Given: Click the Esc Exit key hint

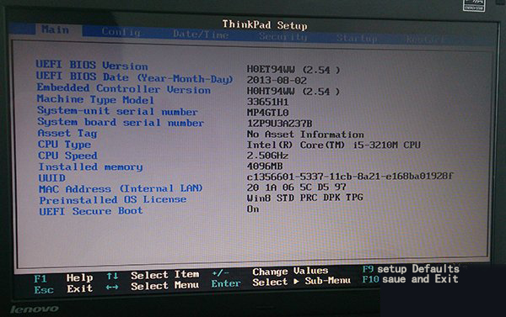Looking at the screenshot, I should tap(63, 289).
